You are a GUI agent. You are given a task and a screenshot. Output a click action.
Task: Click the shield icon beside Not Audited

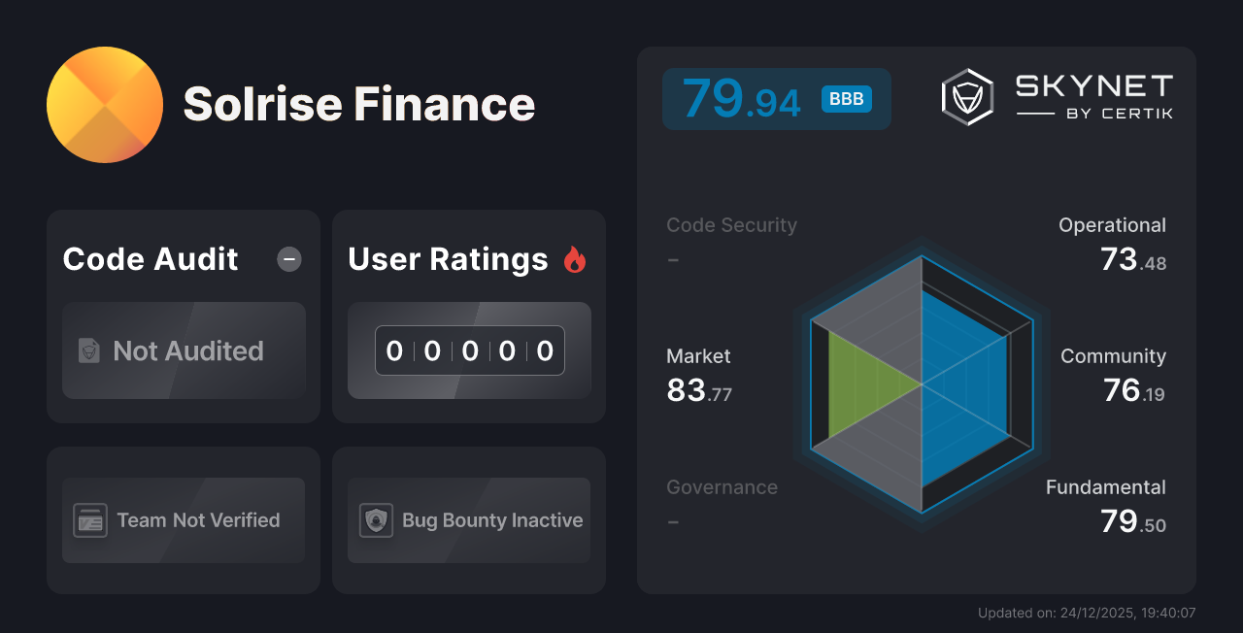89,351
